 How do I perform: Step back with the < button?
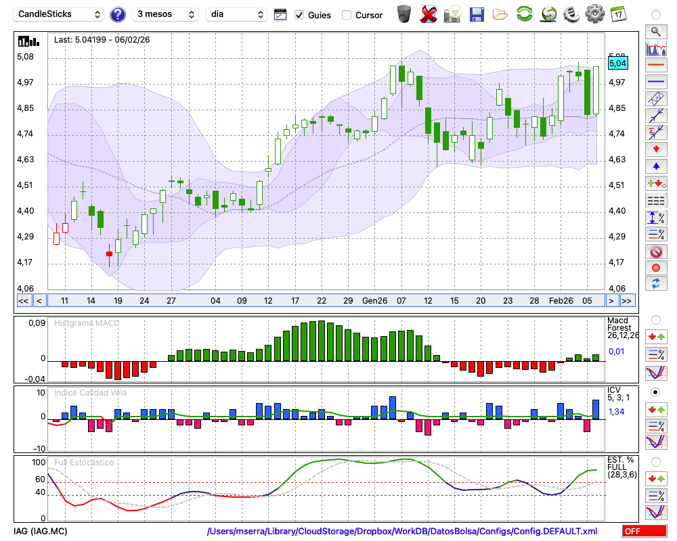click(x=39, y=301)
